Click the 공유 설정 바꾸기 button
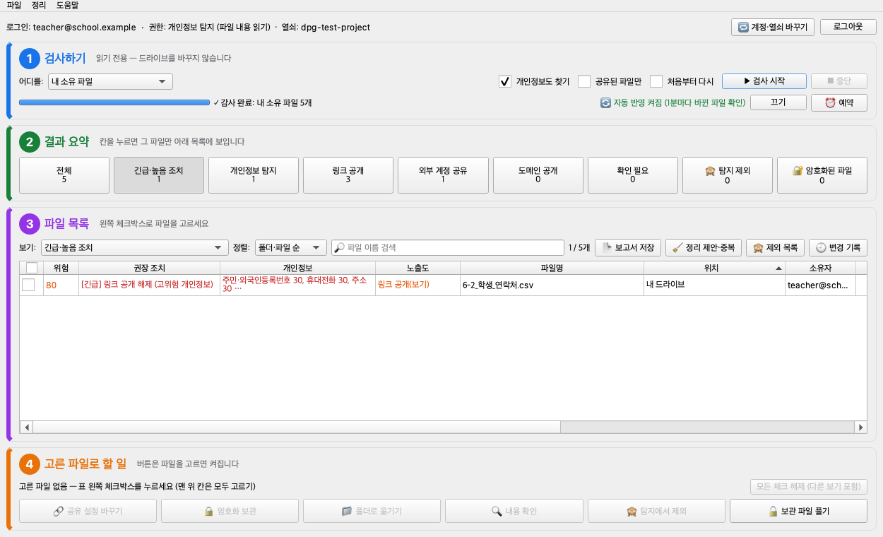Viewport: 883px width, 537px height. pos(88,510)
